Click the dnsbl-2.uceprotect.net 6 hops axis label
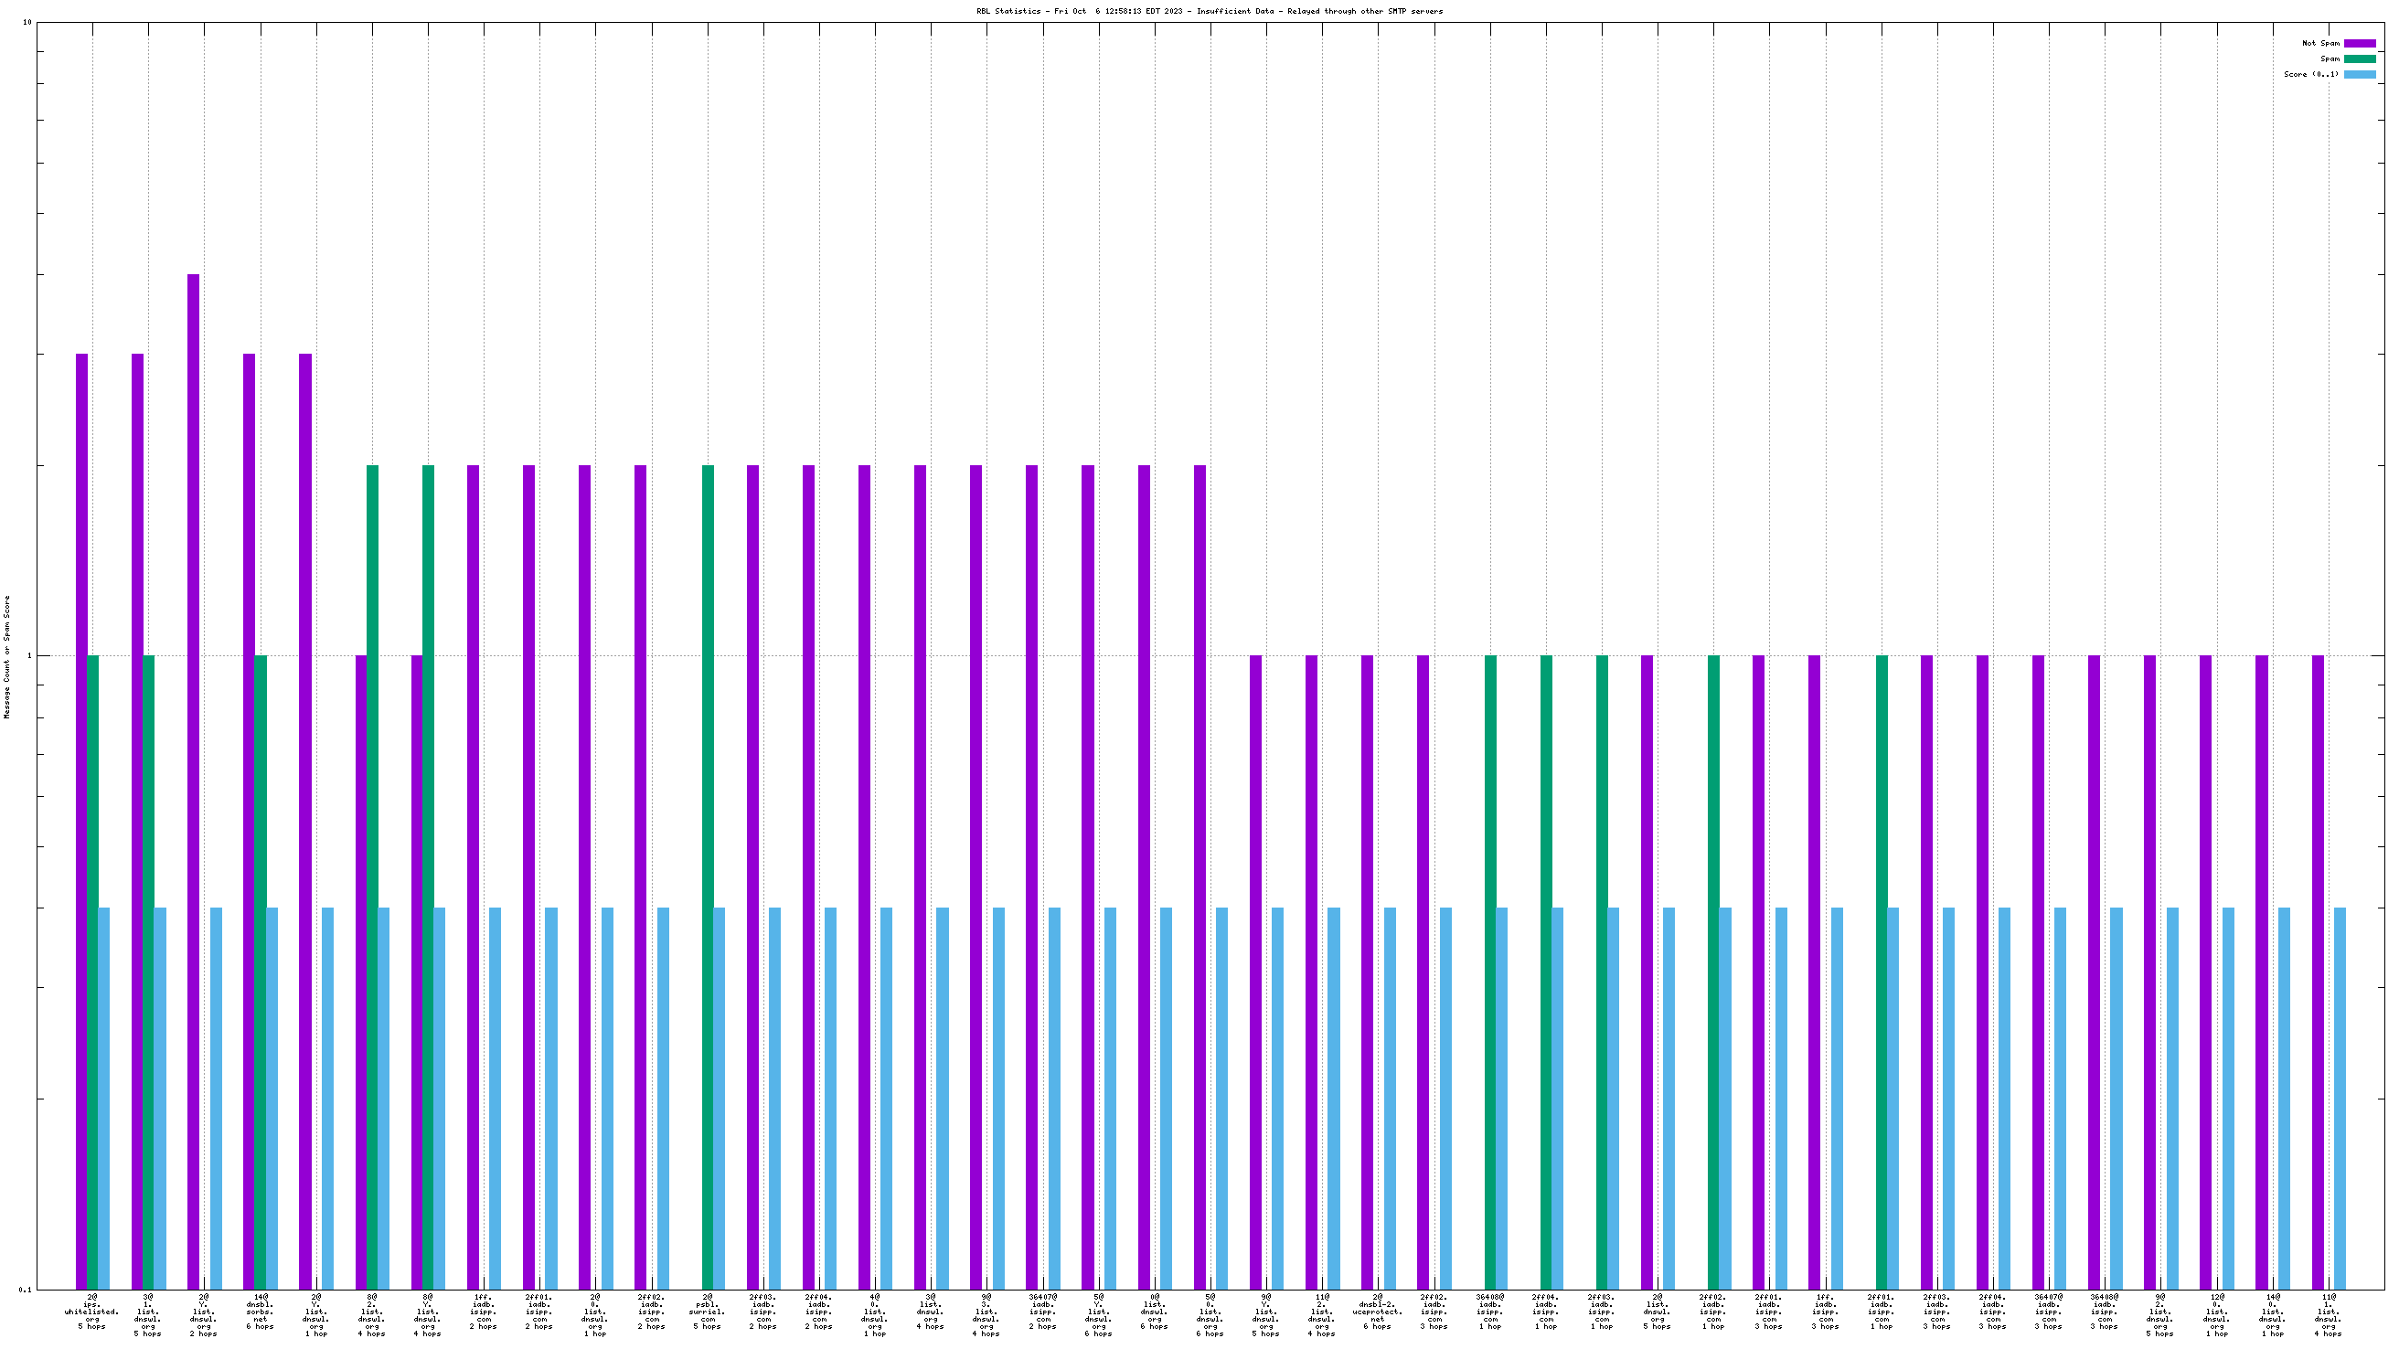 pyautogui.click(x=1378, y=1311)
